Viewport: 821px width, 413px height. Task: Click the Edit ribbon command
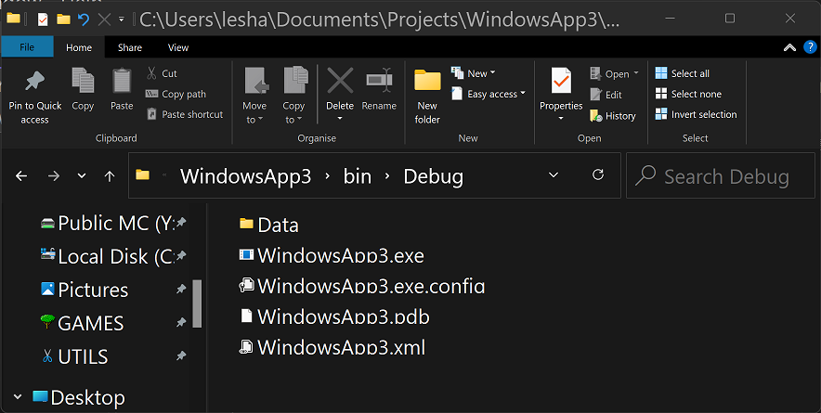[x=606, y=95]
